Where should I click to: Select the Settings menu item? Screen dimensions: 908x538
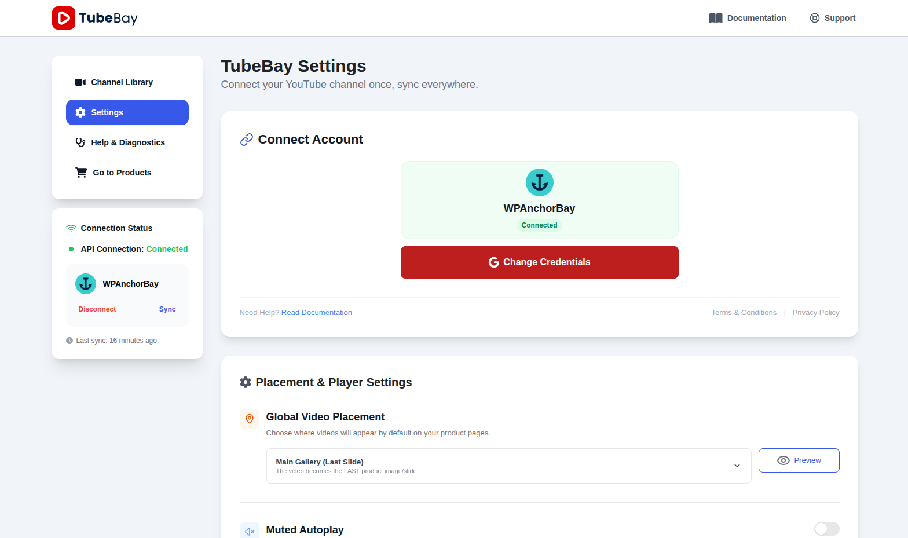point(127,112)
